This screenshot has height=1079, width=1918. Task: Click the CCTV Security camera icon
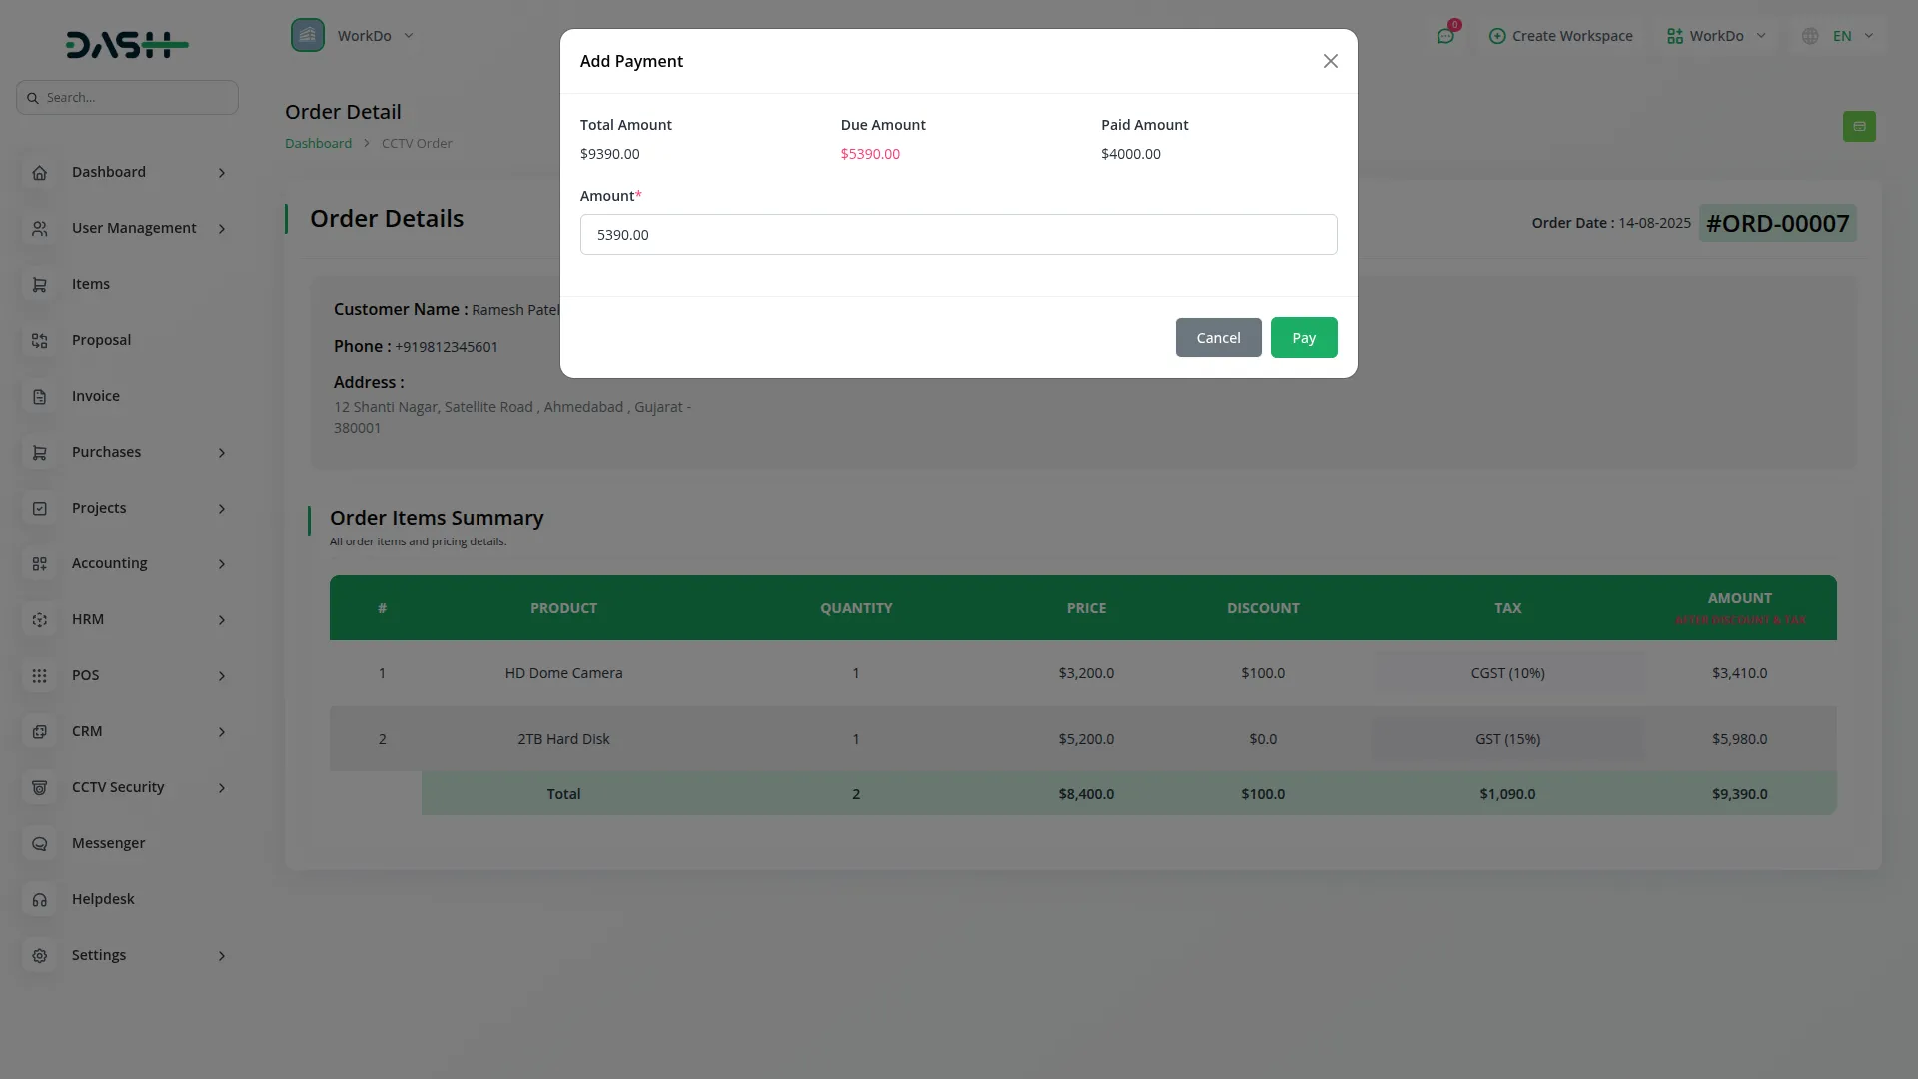pos(40,788)
